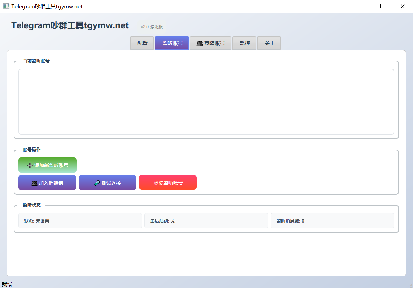Image resolution: width=413 pixels, height=288 pixels.
Task: Maximize the application window
Action: tap(382, 6)
